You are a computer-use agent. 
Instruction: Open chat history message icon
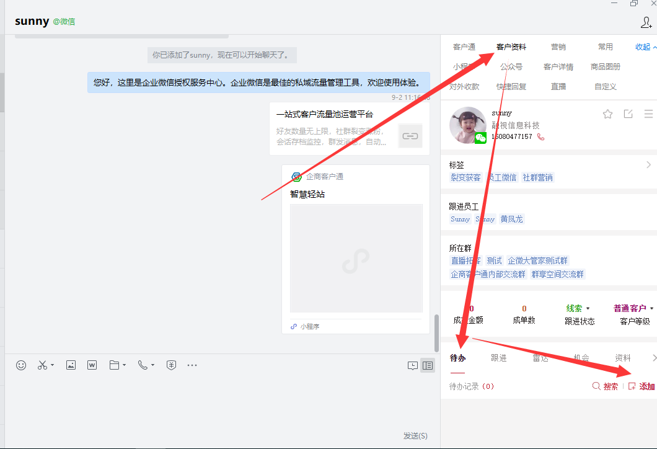pos(412,365)
